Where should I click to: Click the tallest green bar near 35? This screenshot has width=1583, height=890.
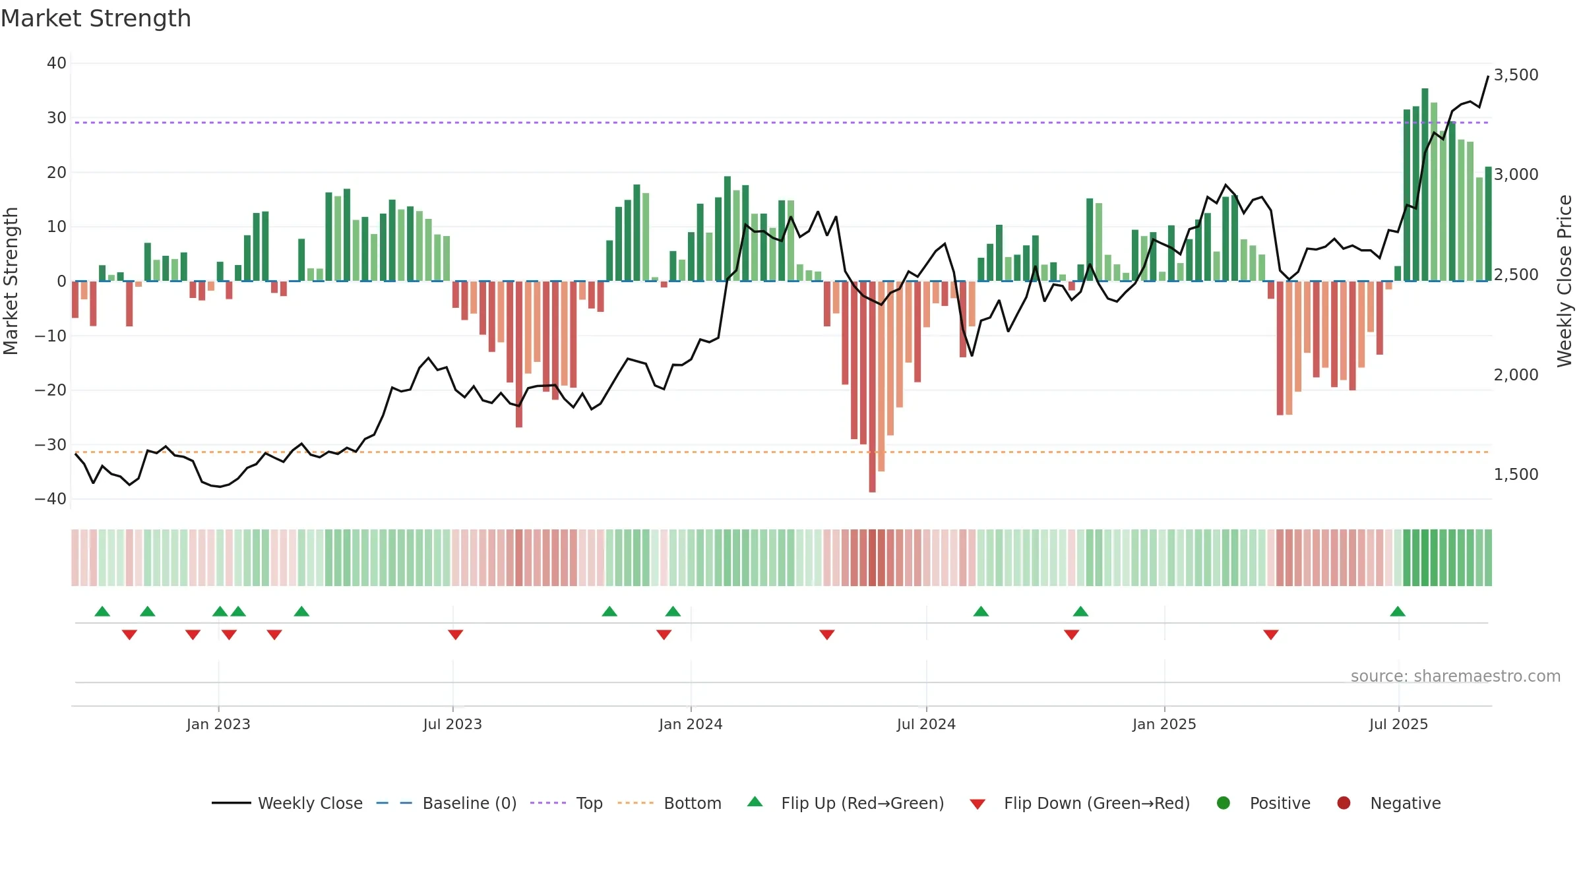coord(1425,185)
